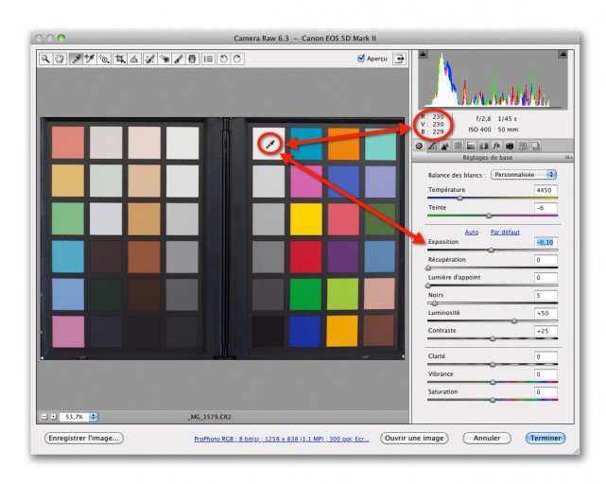
Task: Select the Spot Removal tool
Action: coord(149,59)
